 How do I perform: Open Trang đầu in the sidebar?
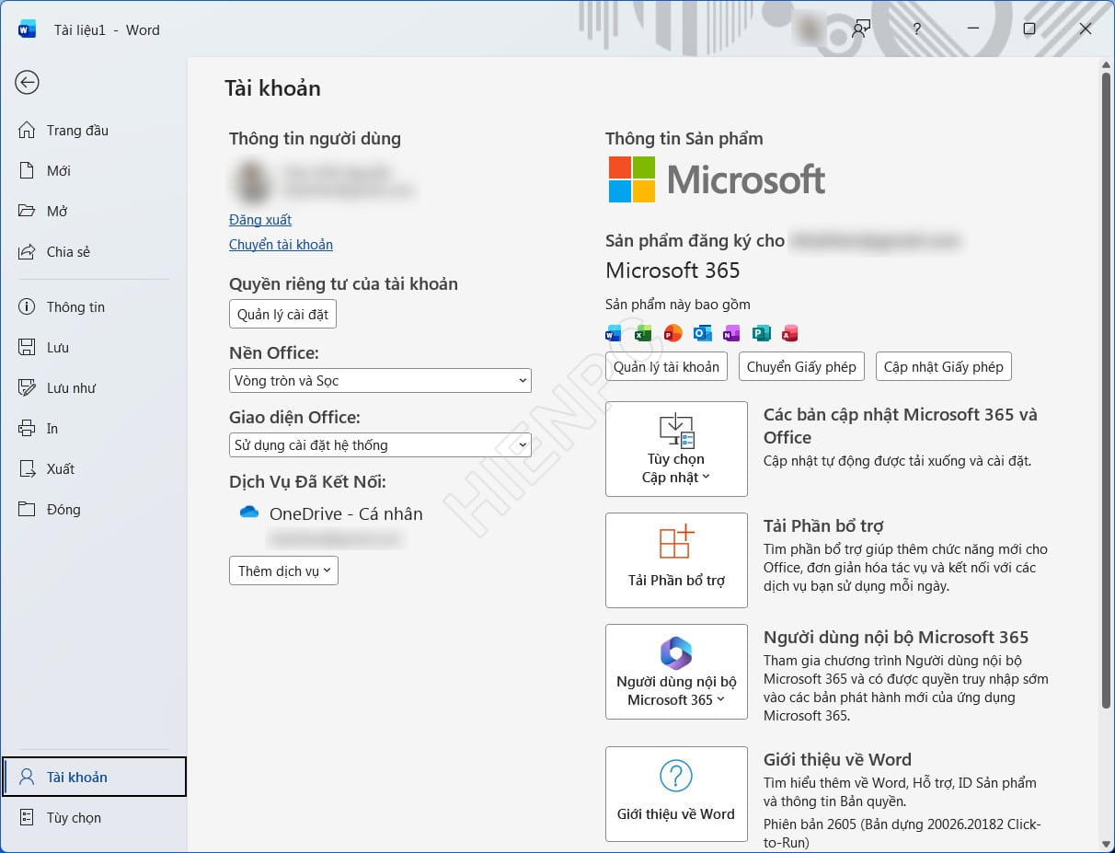(93, 130)
